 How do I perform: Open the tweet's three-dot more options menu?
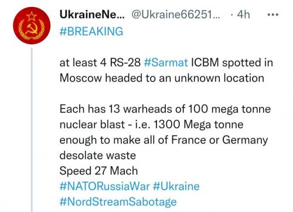click(x=273, y=15)
